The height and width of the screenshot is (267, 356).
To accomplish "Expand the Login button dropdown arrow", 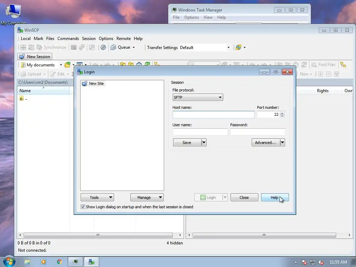I will tap(225, 197).
